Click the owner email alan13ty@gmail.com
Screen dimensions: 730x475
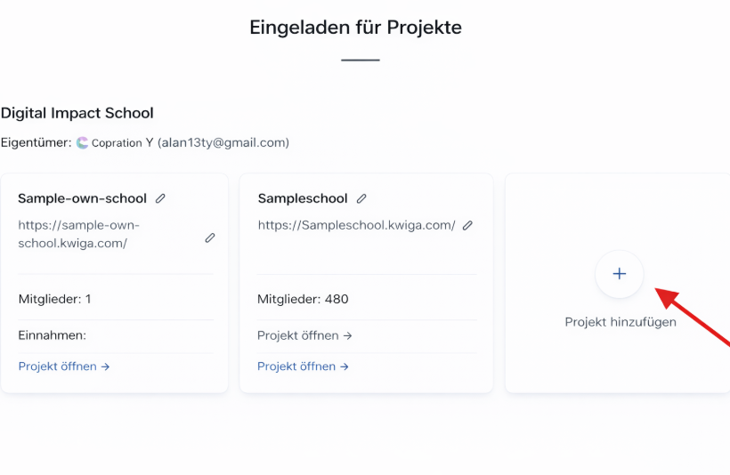click(223, 142)
